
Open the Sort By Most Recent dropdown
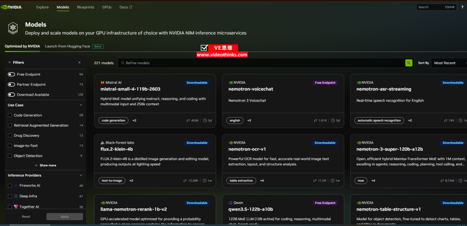[449, 63]
